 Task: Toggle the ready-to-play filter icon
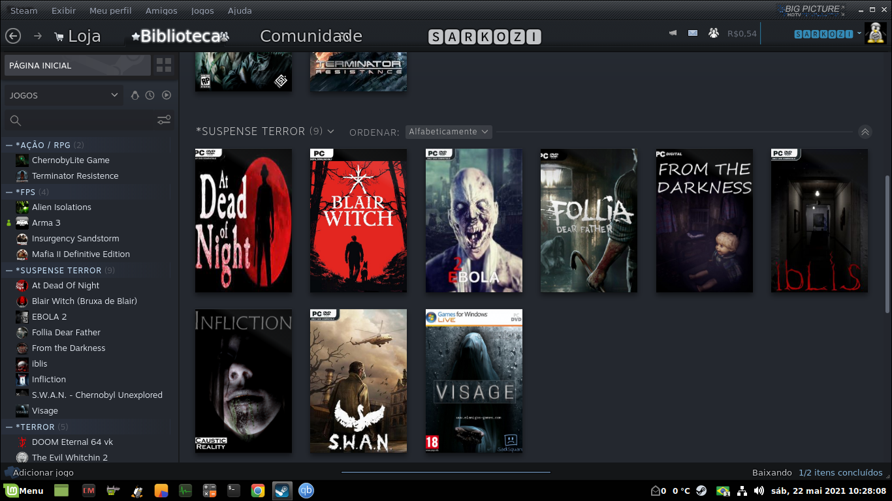click(167, 95)
